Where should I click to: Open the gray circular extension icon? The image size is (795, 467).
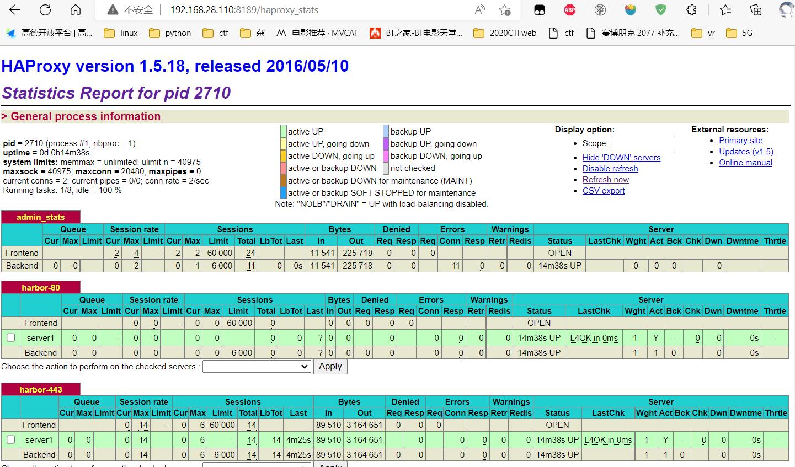tap(600, 10)
